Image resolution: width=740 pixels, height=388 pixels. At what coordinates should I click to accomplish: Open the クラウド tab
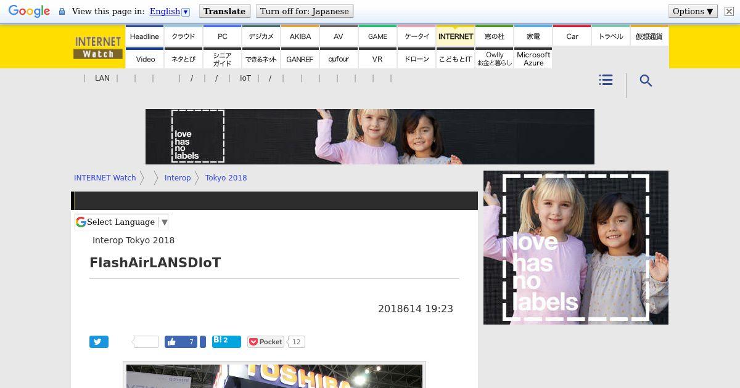[x=183, y=36]
